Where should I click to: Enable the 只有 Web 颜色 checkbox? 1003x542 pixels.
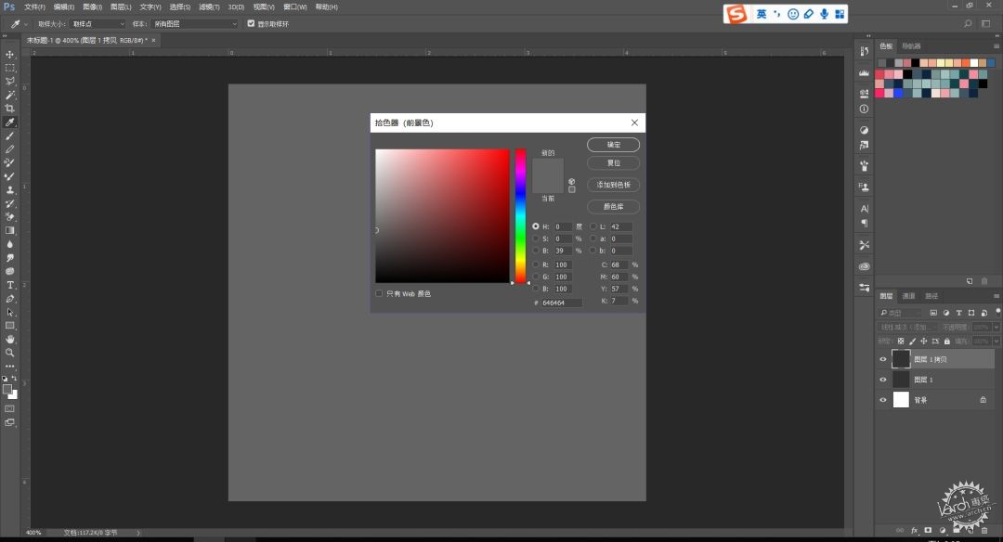pyautogui.click(x=379, y=293)
